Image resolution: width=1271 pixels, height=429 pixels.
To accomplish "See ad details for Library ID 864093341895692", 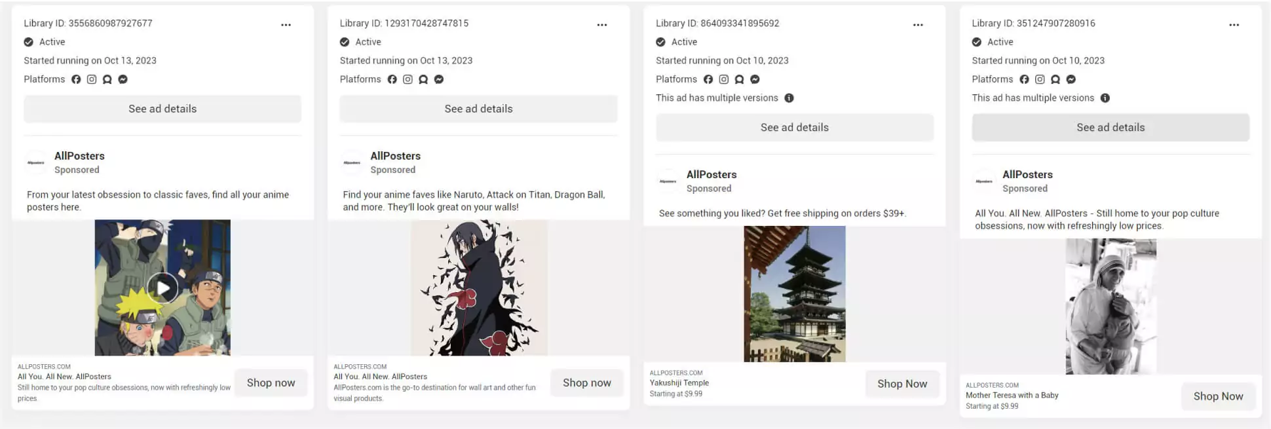I will (x=795, y=128).
